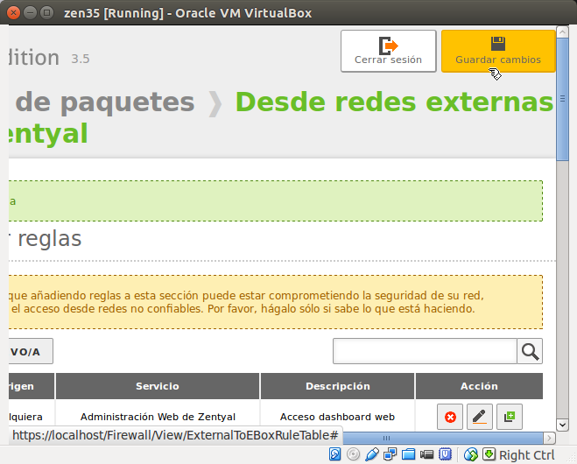Click VirtualBox keyboard capture arrow icon
Viewport: 577px width, 464px height.
pyautogui.click(x=489, y=454)
